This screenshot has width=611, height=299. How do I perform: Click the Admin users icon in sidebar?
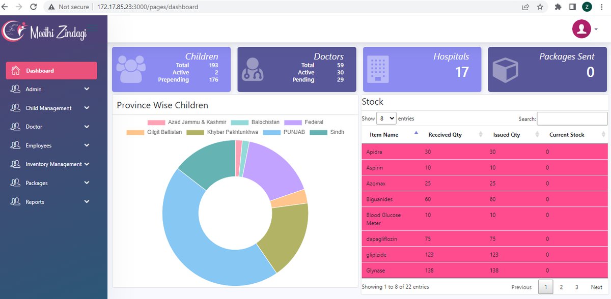pos(16,89)
